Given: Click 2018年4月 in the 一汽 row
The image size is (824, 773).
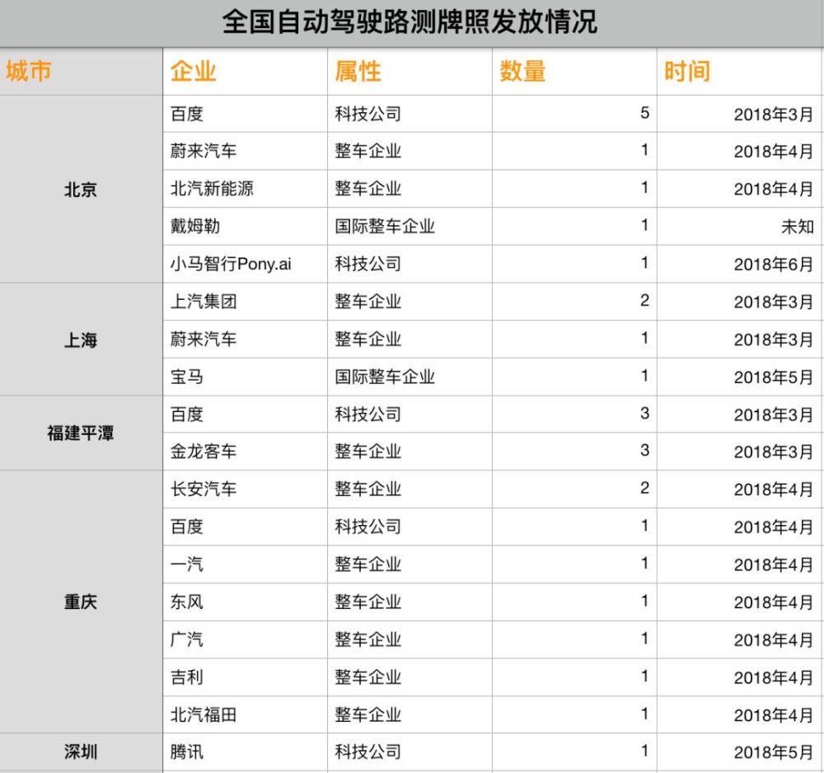Looking at the screenshot, I should (x=774, y=565).
